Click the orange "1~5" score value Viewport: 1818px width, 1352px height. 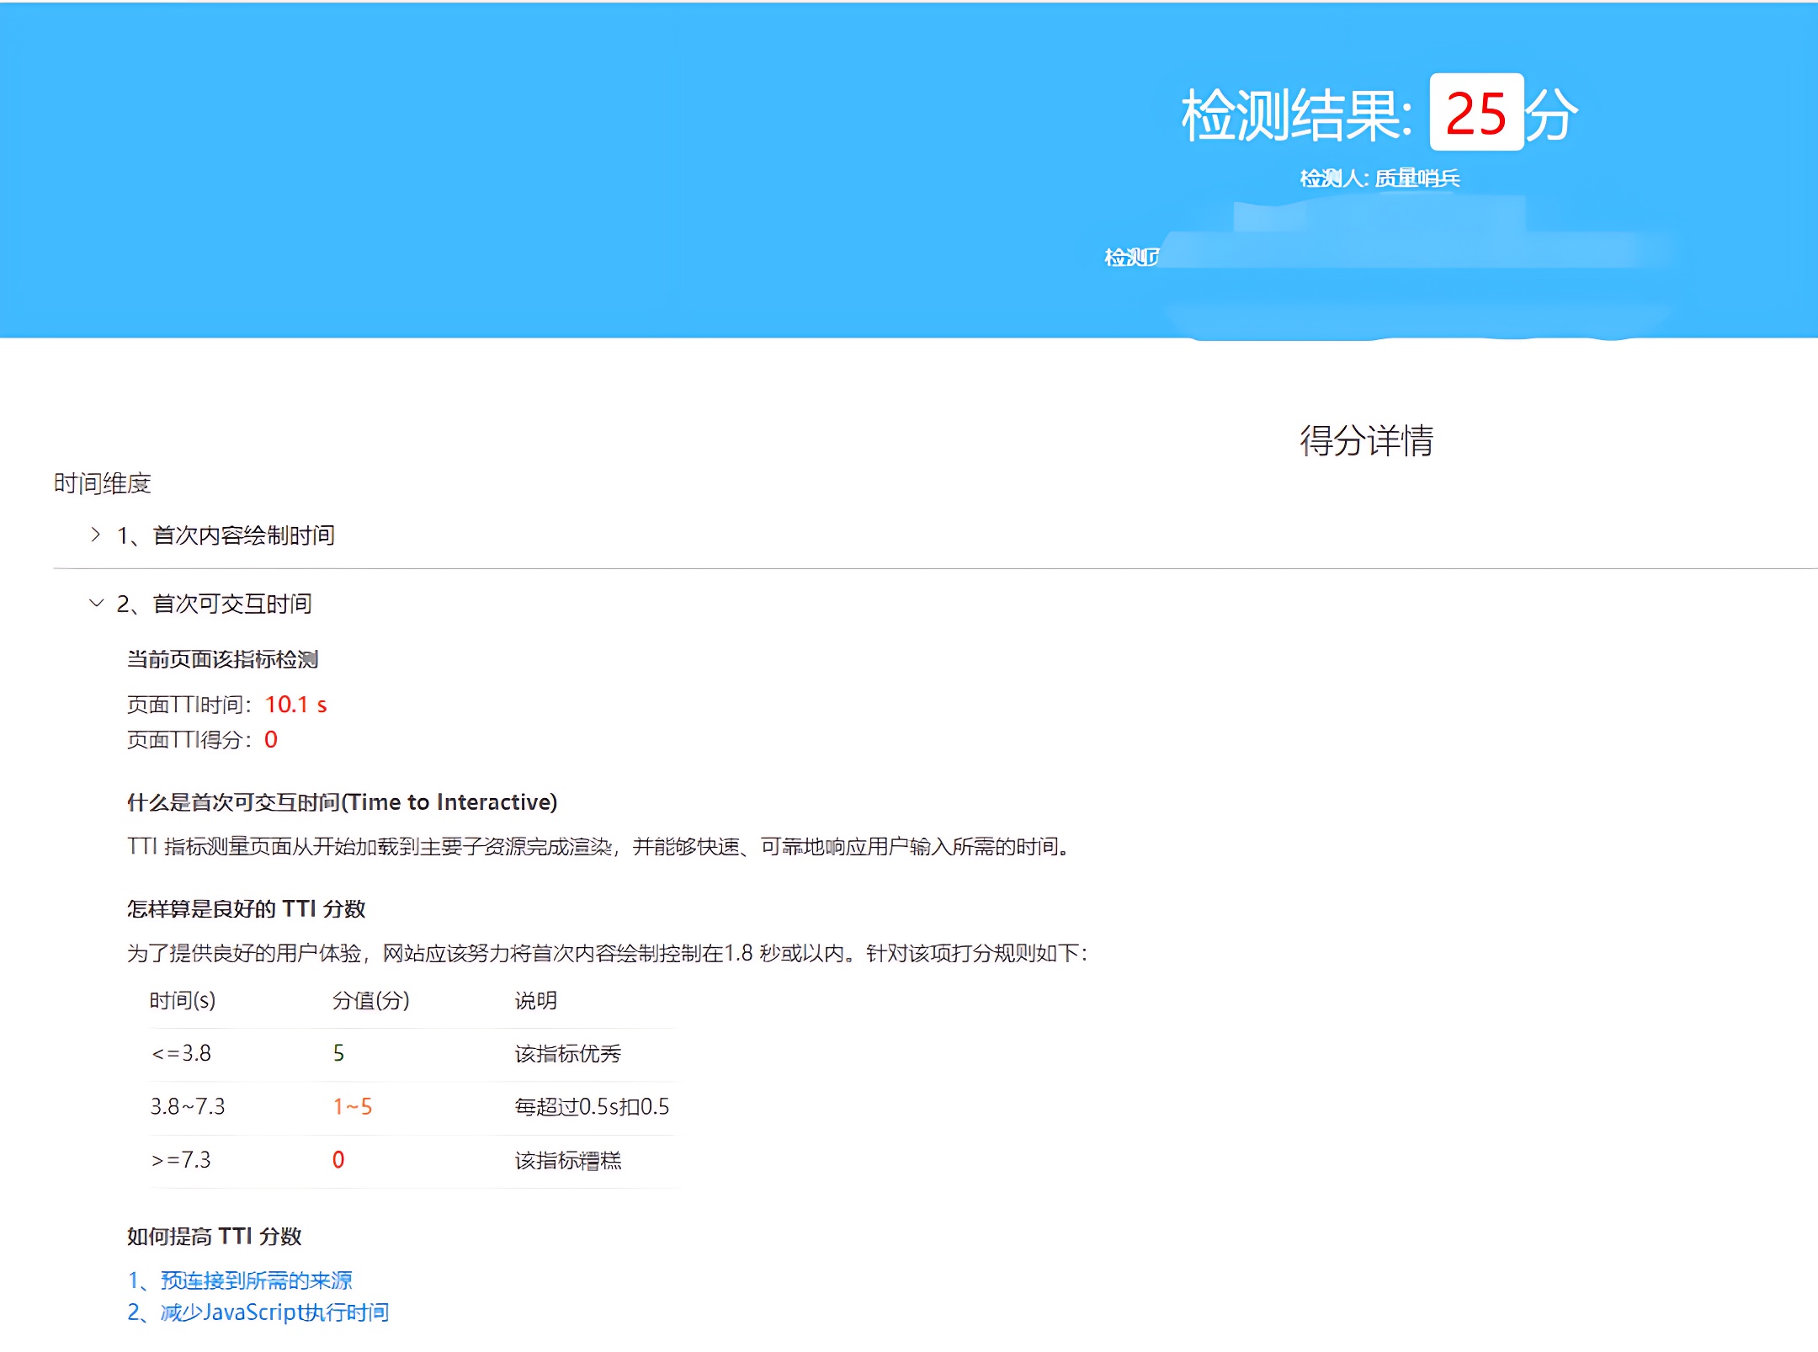(353, 1107)
